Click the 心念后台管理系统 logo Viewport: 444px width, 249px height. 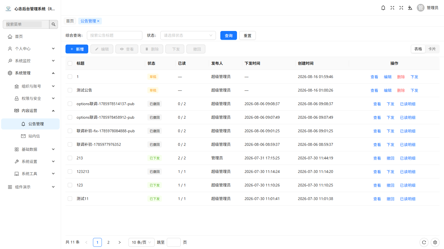point(8,9)
